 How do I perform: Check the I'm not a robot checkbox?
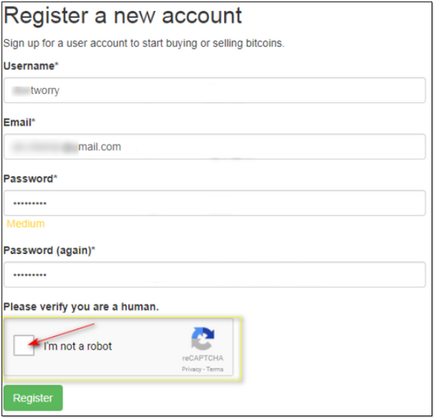click(x=24, y=346)
